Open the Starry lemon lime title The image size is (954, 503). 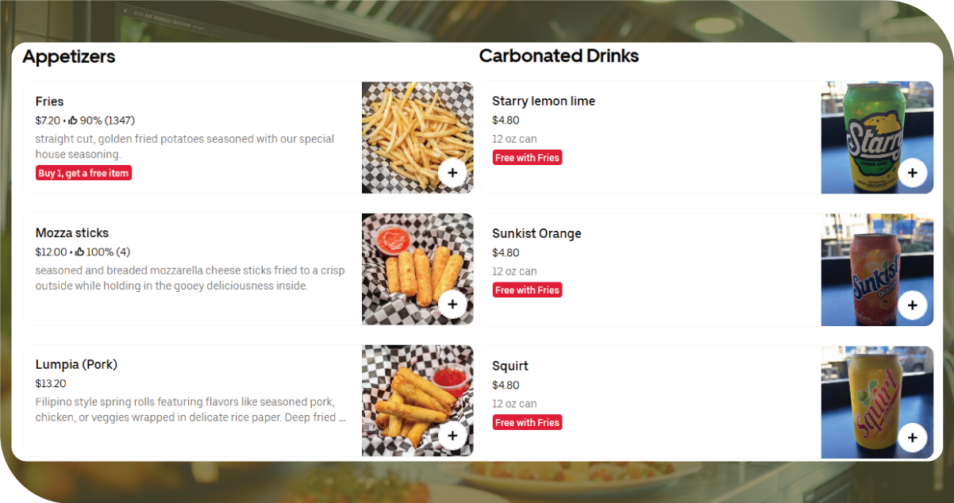(x=544, y=102)
